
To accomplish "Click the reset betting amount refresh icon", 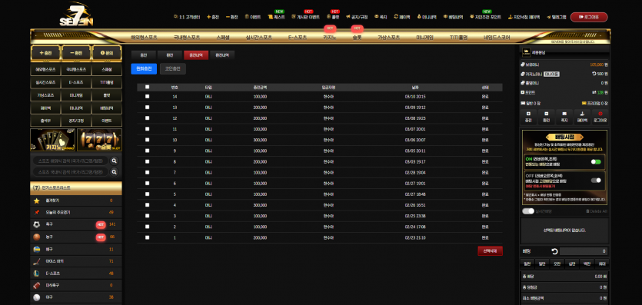I will (555, 251).
